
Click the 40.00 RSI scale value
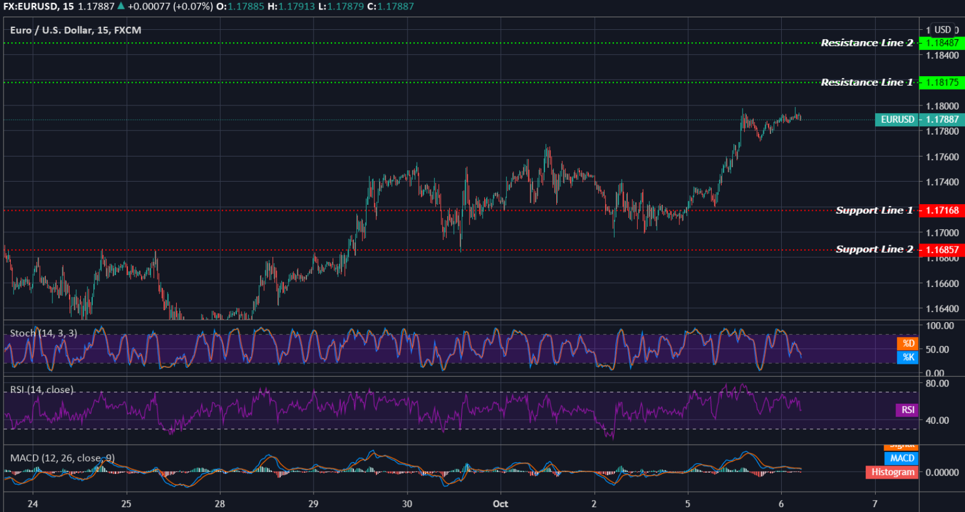tap(938, 420)
